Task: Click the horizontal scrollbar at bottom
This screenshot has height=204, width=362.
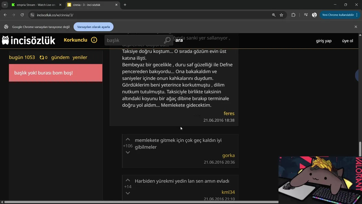Action: [141, 202]
